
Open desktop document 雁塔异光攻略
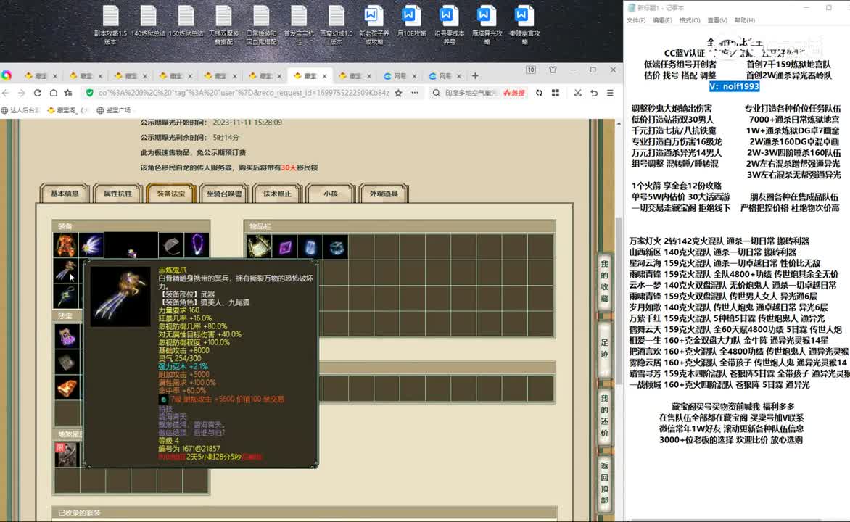[x=487, y=25]
